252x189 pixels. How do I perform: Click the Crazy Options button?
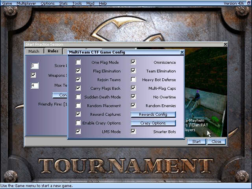pos(153,123)
